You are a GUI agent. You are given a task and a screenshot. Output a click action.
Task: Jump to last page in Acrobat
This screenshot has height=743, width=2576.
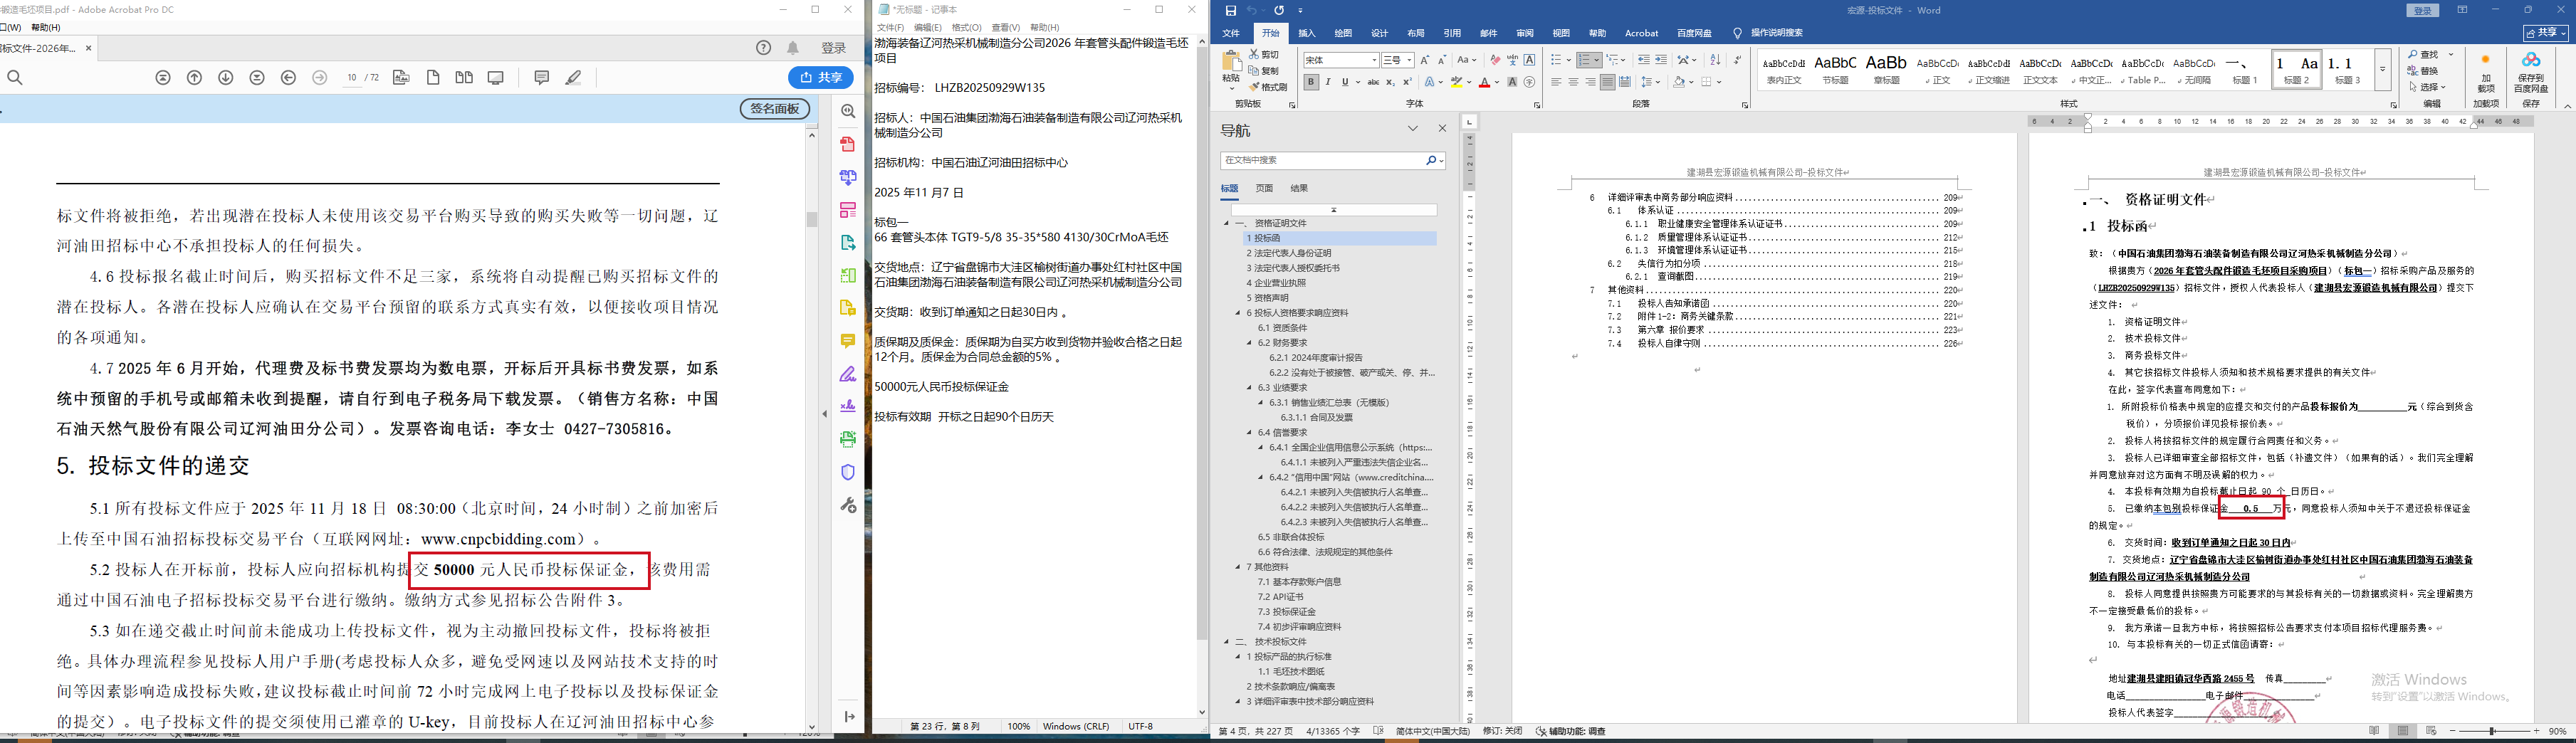tap(257, 78)
